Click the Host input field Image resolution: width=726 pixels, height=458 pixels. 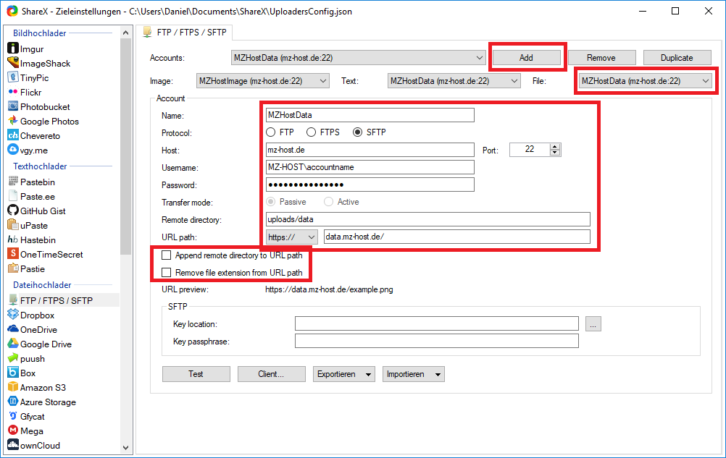[370, 150]
